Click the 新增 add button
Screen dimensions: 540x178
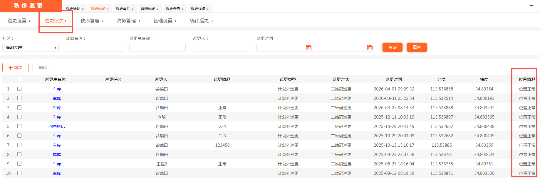(x=15, y=68)
